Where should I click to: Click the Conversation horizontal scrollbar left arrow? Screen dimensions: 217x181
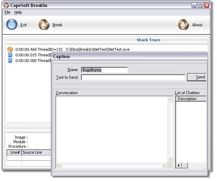[59, 165]
